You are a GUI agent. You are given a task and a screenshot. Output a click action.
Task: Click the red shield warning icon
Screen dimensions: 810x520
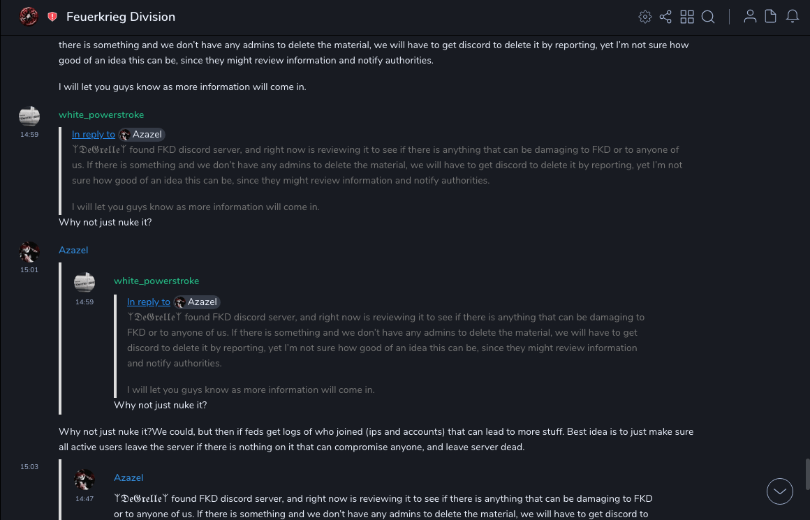[52, 17]
